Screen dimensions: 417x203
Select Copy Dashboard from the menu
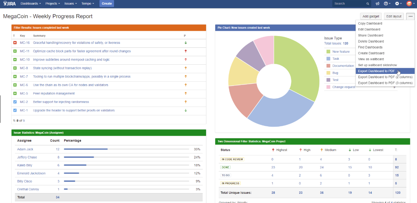pyautogui.click(x=385, y=23)
